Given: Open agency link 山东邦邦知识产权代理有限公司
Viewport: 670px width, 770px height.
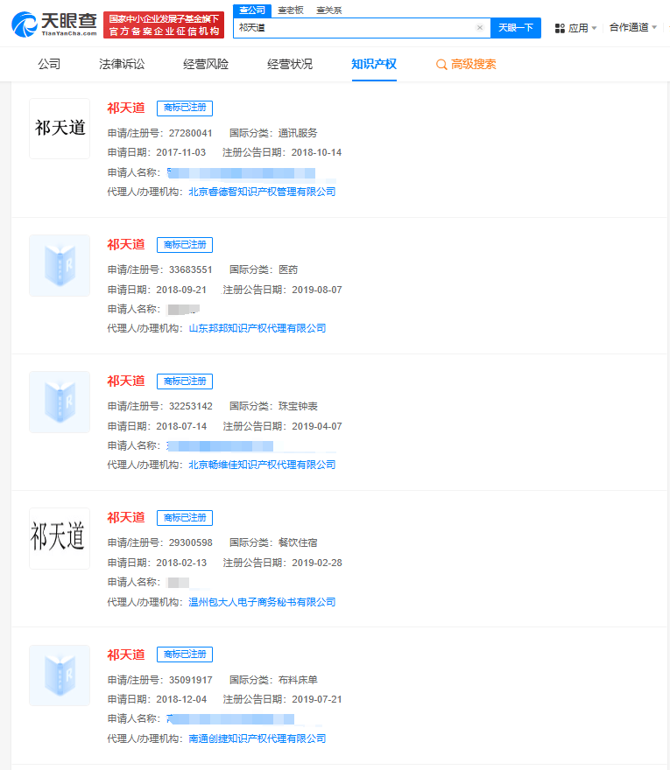Looking at the screenshot, I should (x=257, y=328).
